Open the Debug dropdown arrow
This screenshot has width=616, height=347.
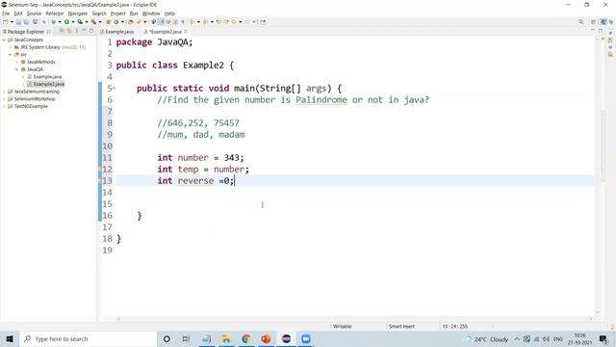coord(60,22)
